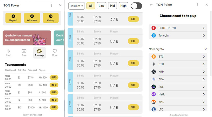
Task: Select the BTC Bitcoin asset icon
Action: pos(153,57)
